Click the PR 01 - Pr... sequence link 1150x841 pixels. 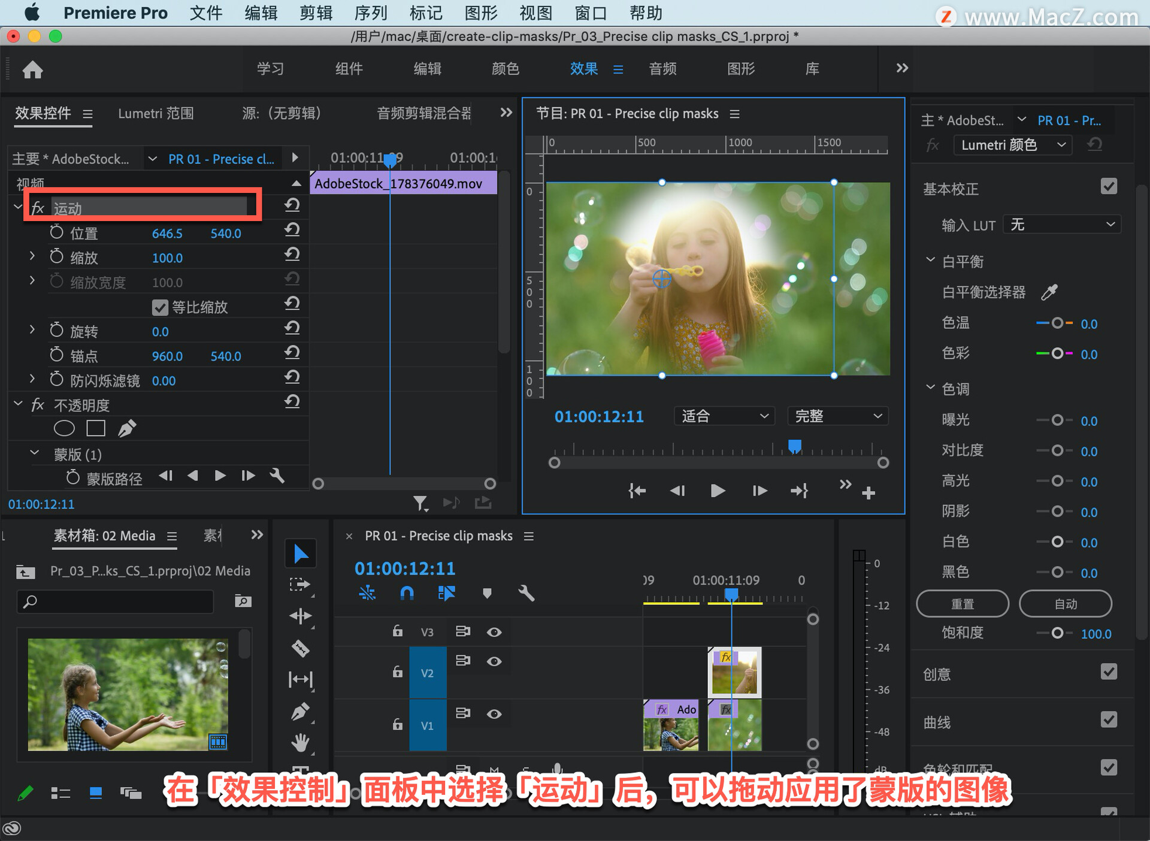pyautogui.click(x=1069, y=120)
